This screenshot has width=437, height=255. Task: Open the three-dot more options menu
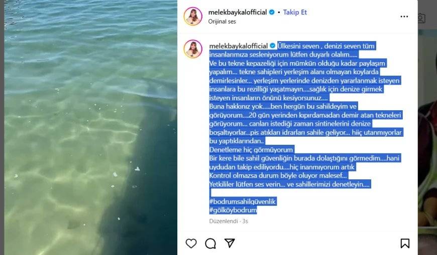(x=404, y=17)
